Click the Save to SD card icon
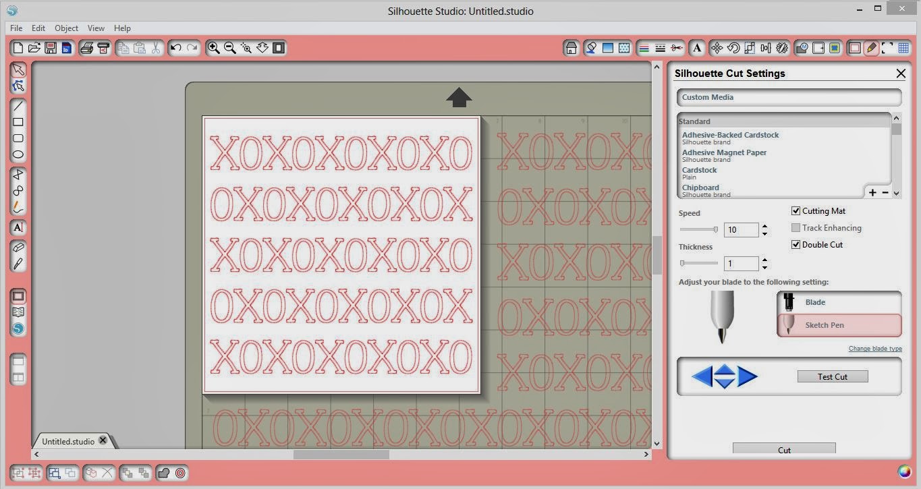This screenshot has width=921, height=489. [x=66, y=48]
